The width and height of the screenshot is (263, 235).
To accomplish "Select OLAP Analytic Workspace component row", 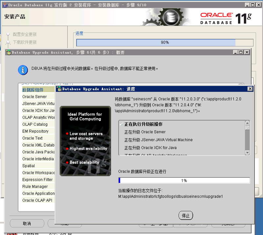I will pyautogui.click(x=38, y=117).
